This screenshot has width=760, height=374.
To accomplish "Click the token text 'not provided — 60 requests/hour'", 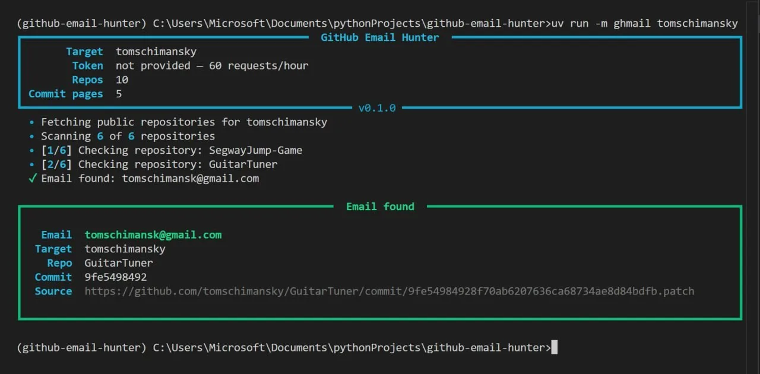I will (x=212, y=66).
